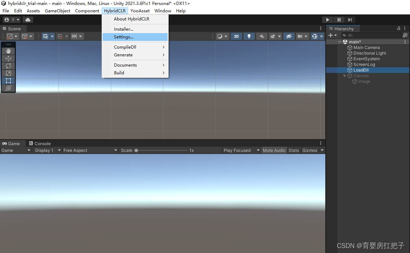The width and height of the screenshot is (410, 253).
Task: Toggle Scene view lighting
Action: [x=249, y=36]
